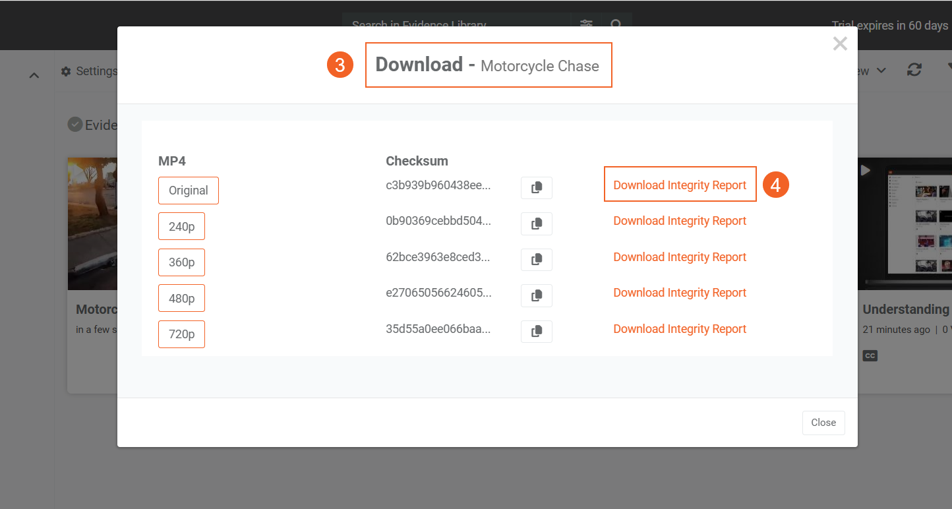Download Integrity Report for 360p file
Image resolution: width=952 pixels, height=509 pixels.
[679, 257]
